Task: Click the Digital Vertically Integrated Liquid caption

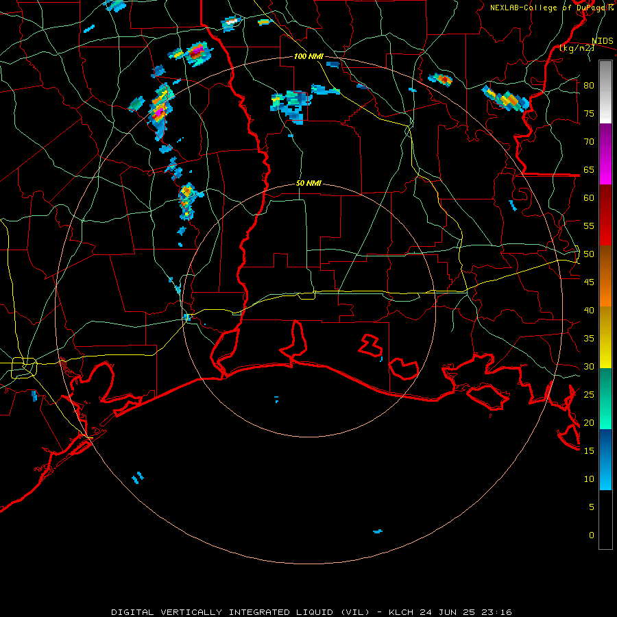Action: click(311, 612)
